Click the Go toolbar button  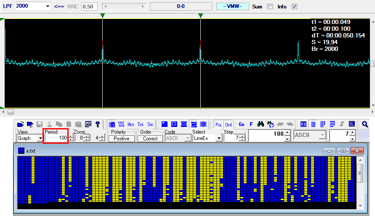click(242, 124)
